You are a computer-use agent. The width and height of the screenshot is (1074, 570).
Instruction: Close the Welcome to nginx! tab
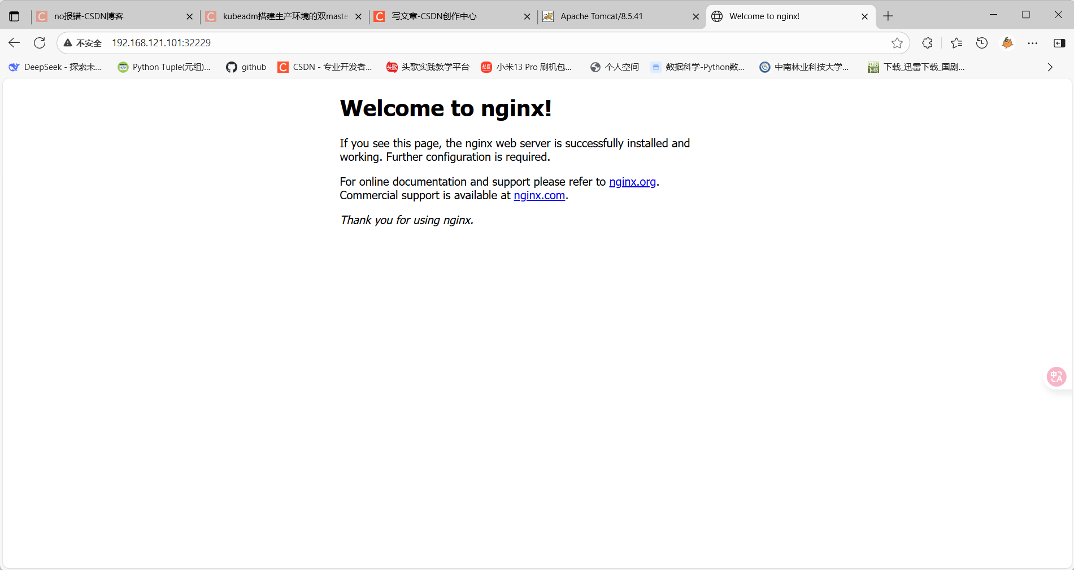pyautogui.click(x=864, y=17)
